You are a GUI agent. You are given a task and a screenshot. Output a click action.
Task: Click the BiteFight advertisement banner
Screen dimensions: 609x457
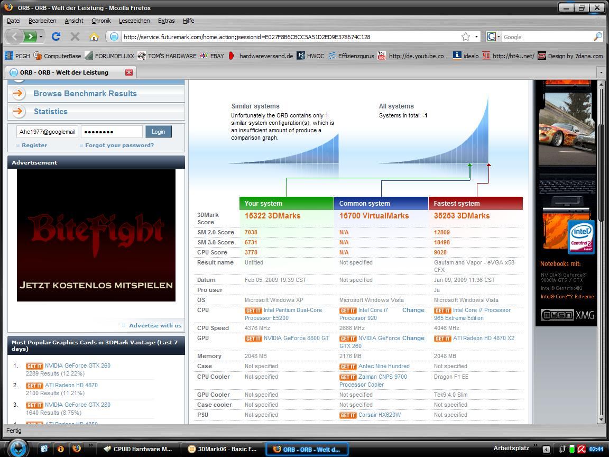coord(96,235)
